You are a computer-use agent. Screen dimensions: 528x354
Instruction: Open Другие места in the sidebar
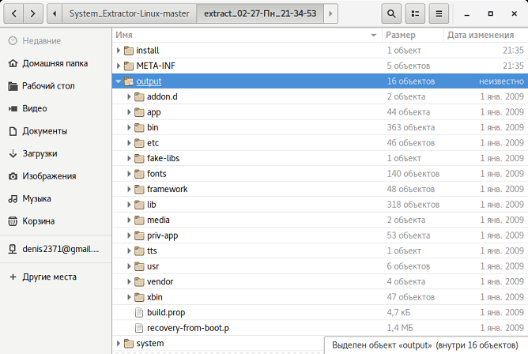(55, 277)
